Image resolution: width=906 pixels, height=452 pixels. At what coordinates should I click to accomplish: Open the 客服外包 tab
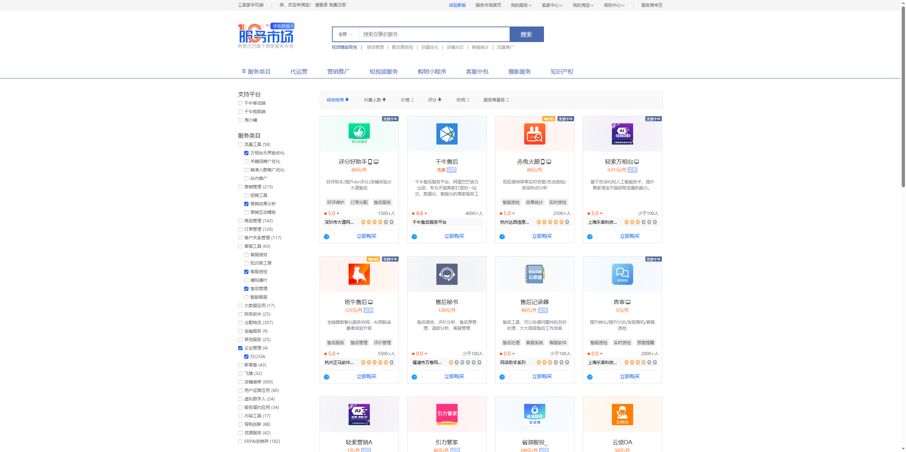point(477,72)
